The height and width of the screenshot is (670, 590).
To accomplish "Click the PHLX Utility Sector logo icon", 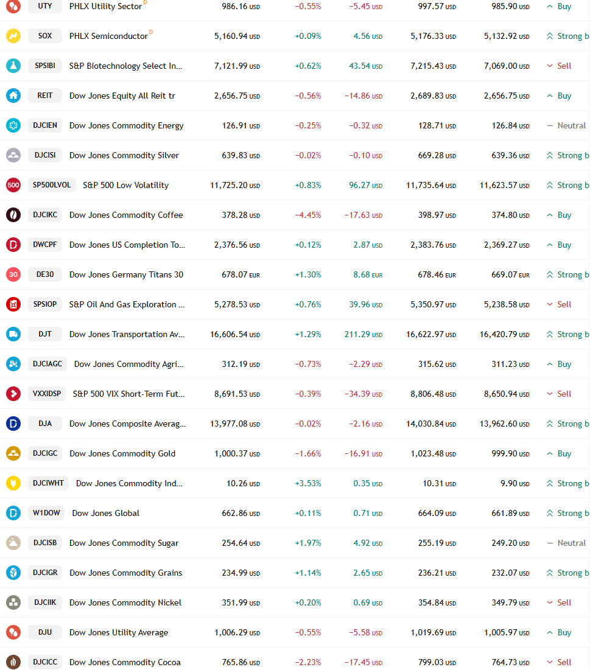I will pos(13,7).
